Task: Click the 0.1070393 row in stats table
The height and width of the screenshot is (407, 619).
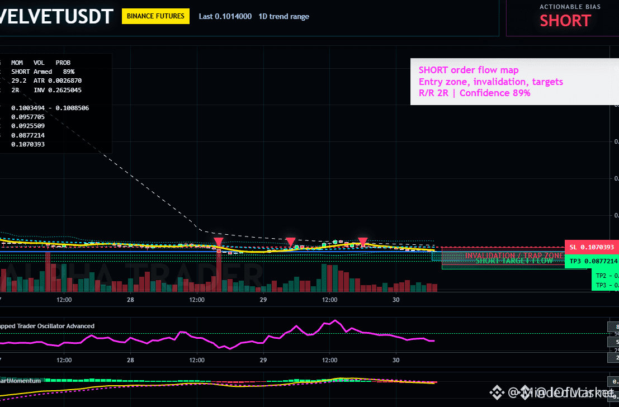Action: pos(28,144)
